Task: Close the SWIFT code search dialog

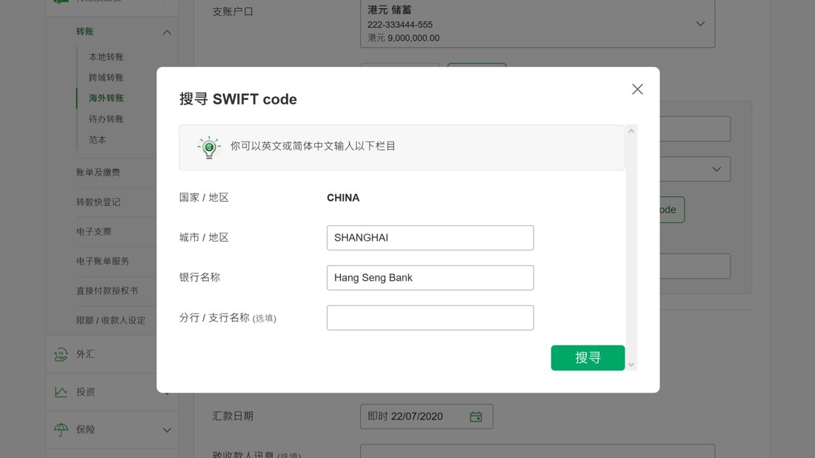Action: (x=637, y=89)
